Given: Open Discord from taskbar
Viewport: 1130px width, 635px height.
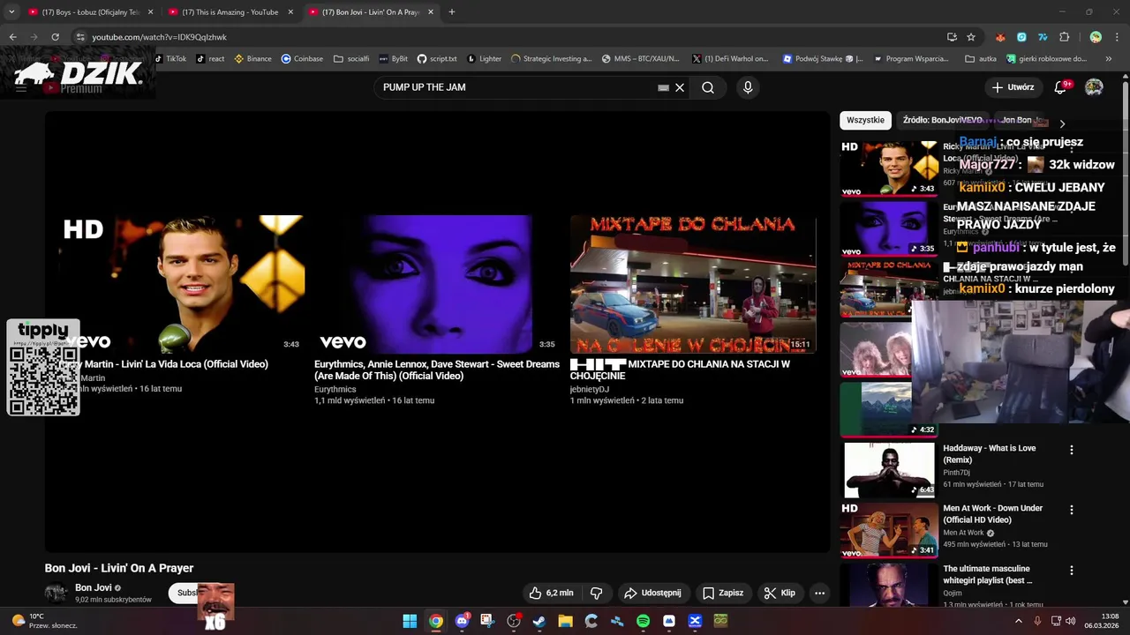Looking at the screenshot, I should click(x=462, y=621).
